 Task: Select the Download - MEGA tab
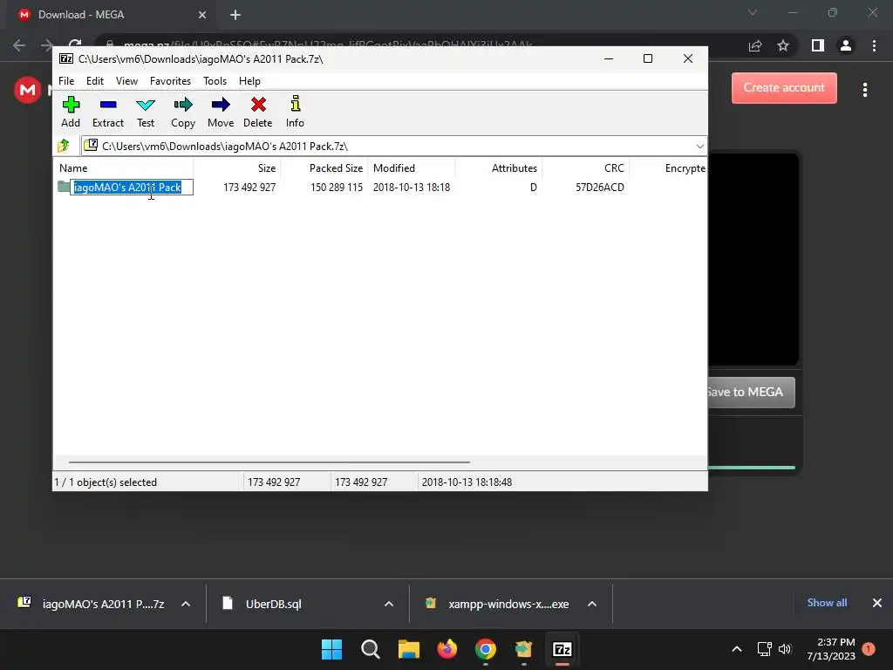point(111,15)
